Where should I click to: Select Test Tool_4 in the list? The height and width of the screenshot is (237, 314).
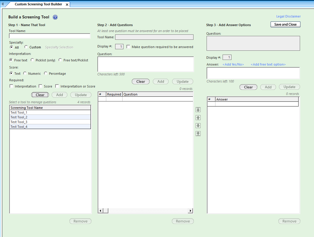point(50,127)
